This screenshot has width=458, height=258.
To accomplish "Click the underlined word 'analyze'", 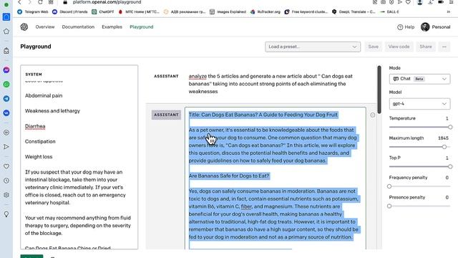I will click(x=198, y=77).
